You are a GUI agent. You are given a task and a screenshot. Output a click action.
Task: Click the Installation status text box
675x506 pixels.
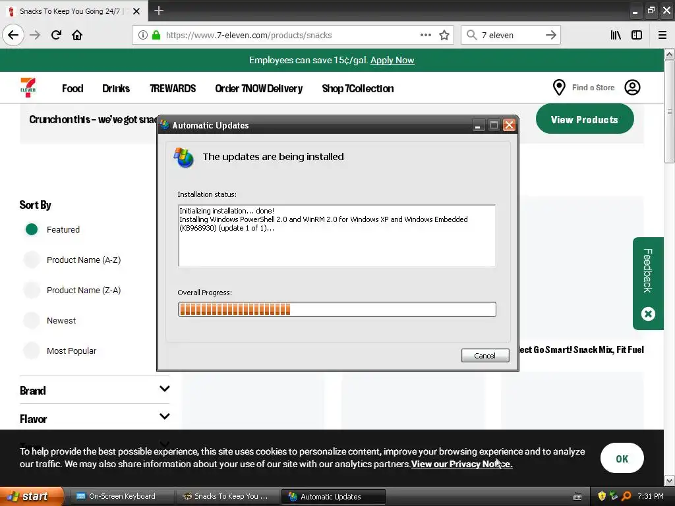[337, 236]
